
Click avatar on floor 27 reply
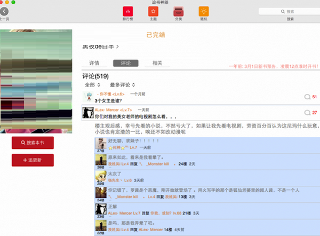pos(101,144)
